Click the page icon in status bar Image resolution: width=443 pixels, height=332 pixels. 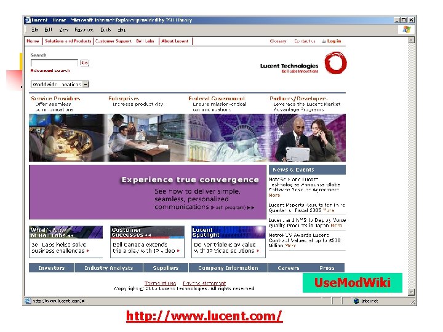pos(28,301)
